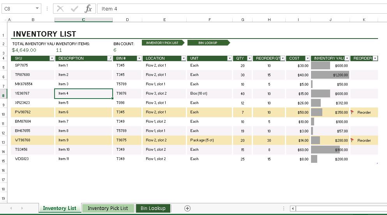Screen dimensions: 387x215
Task: Switch to the Bin Lookup sheet tab
Action: 153,208
